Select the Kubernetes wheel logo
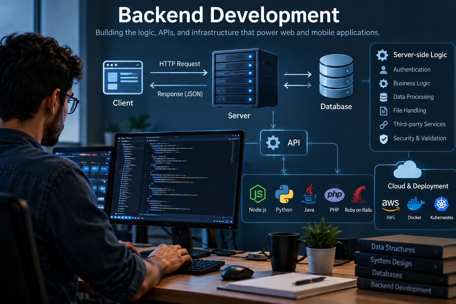Viewport: 456px width, 304px height. [x=441, y=204]
